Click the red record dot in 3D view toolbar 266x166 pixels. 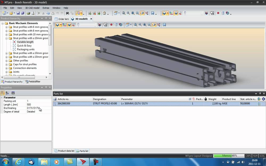coord(111,25)
